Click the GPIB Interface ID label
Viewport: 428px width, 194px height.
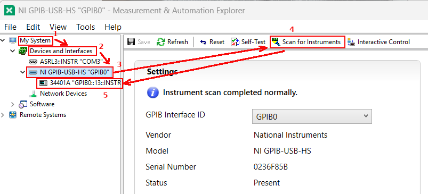[x=175, y=115]
